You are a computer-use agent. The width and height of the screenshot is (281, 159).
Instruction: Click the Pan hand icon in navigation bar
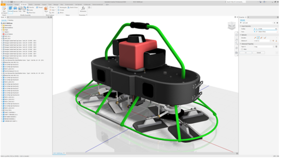tap(236, 40)
